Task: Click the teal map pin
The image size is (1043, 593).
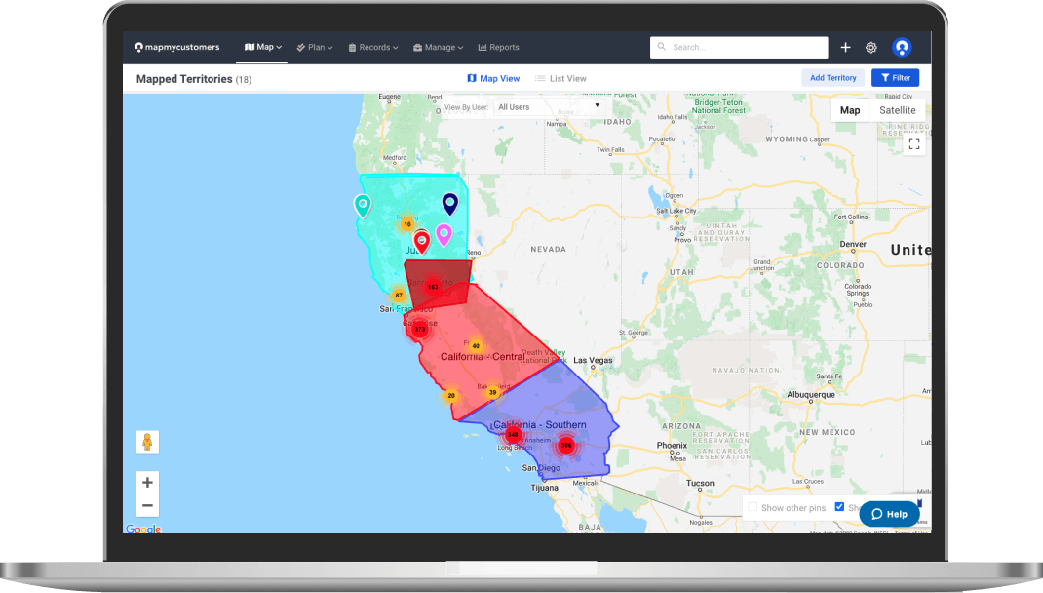Action: 363,206
